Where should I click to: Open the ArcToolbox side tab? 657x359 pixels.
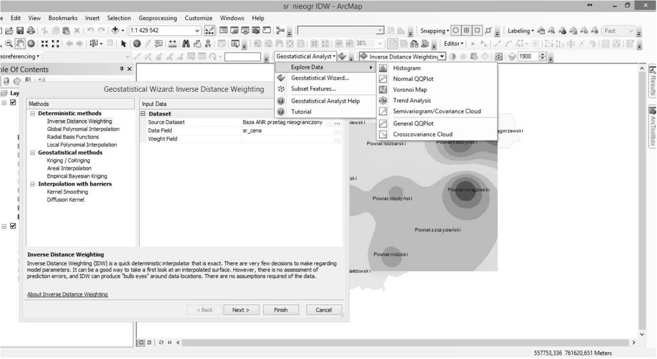pos(653,126)
